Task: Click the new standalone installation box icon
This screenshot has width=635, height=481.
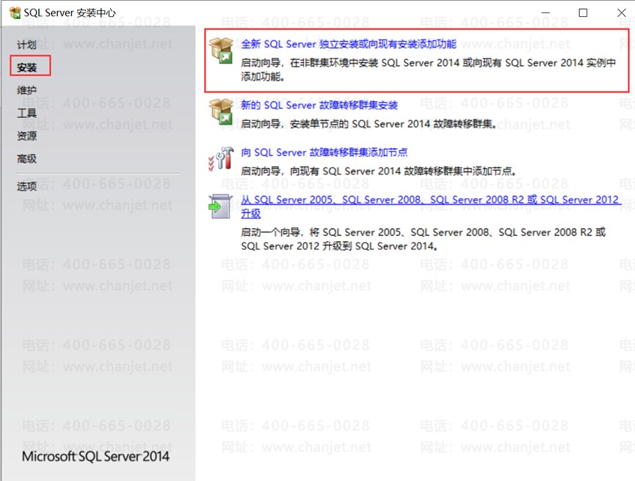Action: [x=221, y=51]
